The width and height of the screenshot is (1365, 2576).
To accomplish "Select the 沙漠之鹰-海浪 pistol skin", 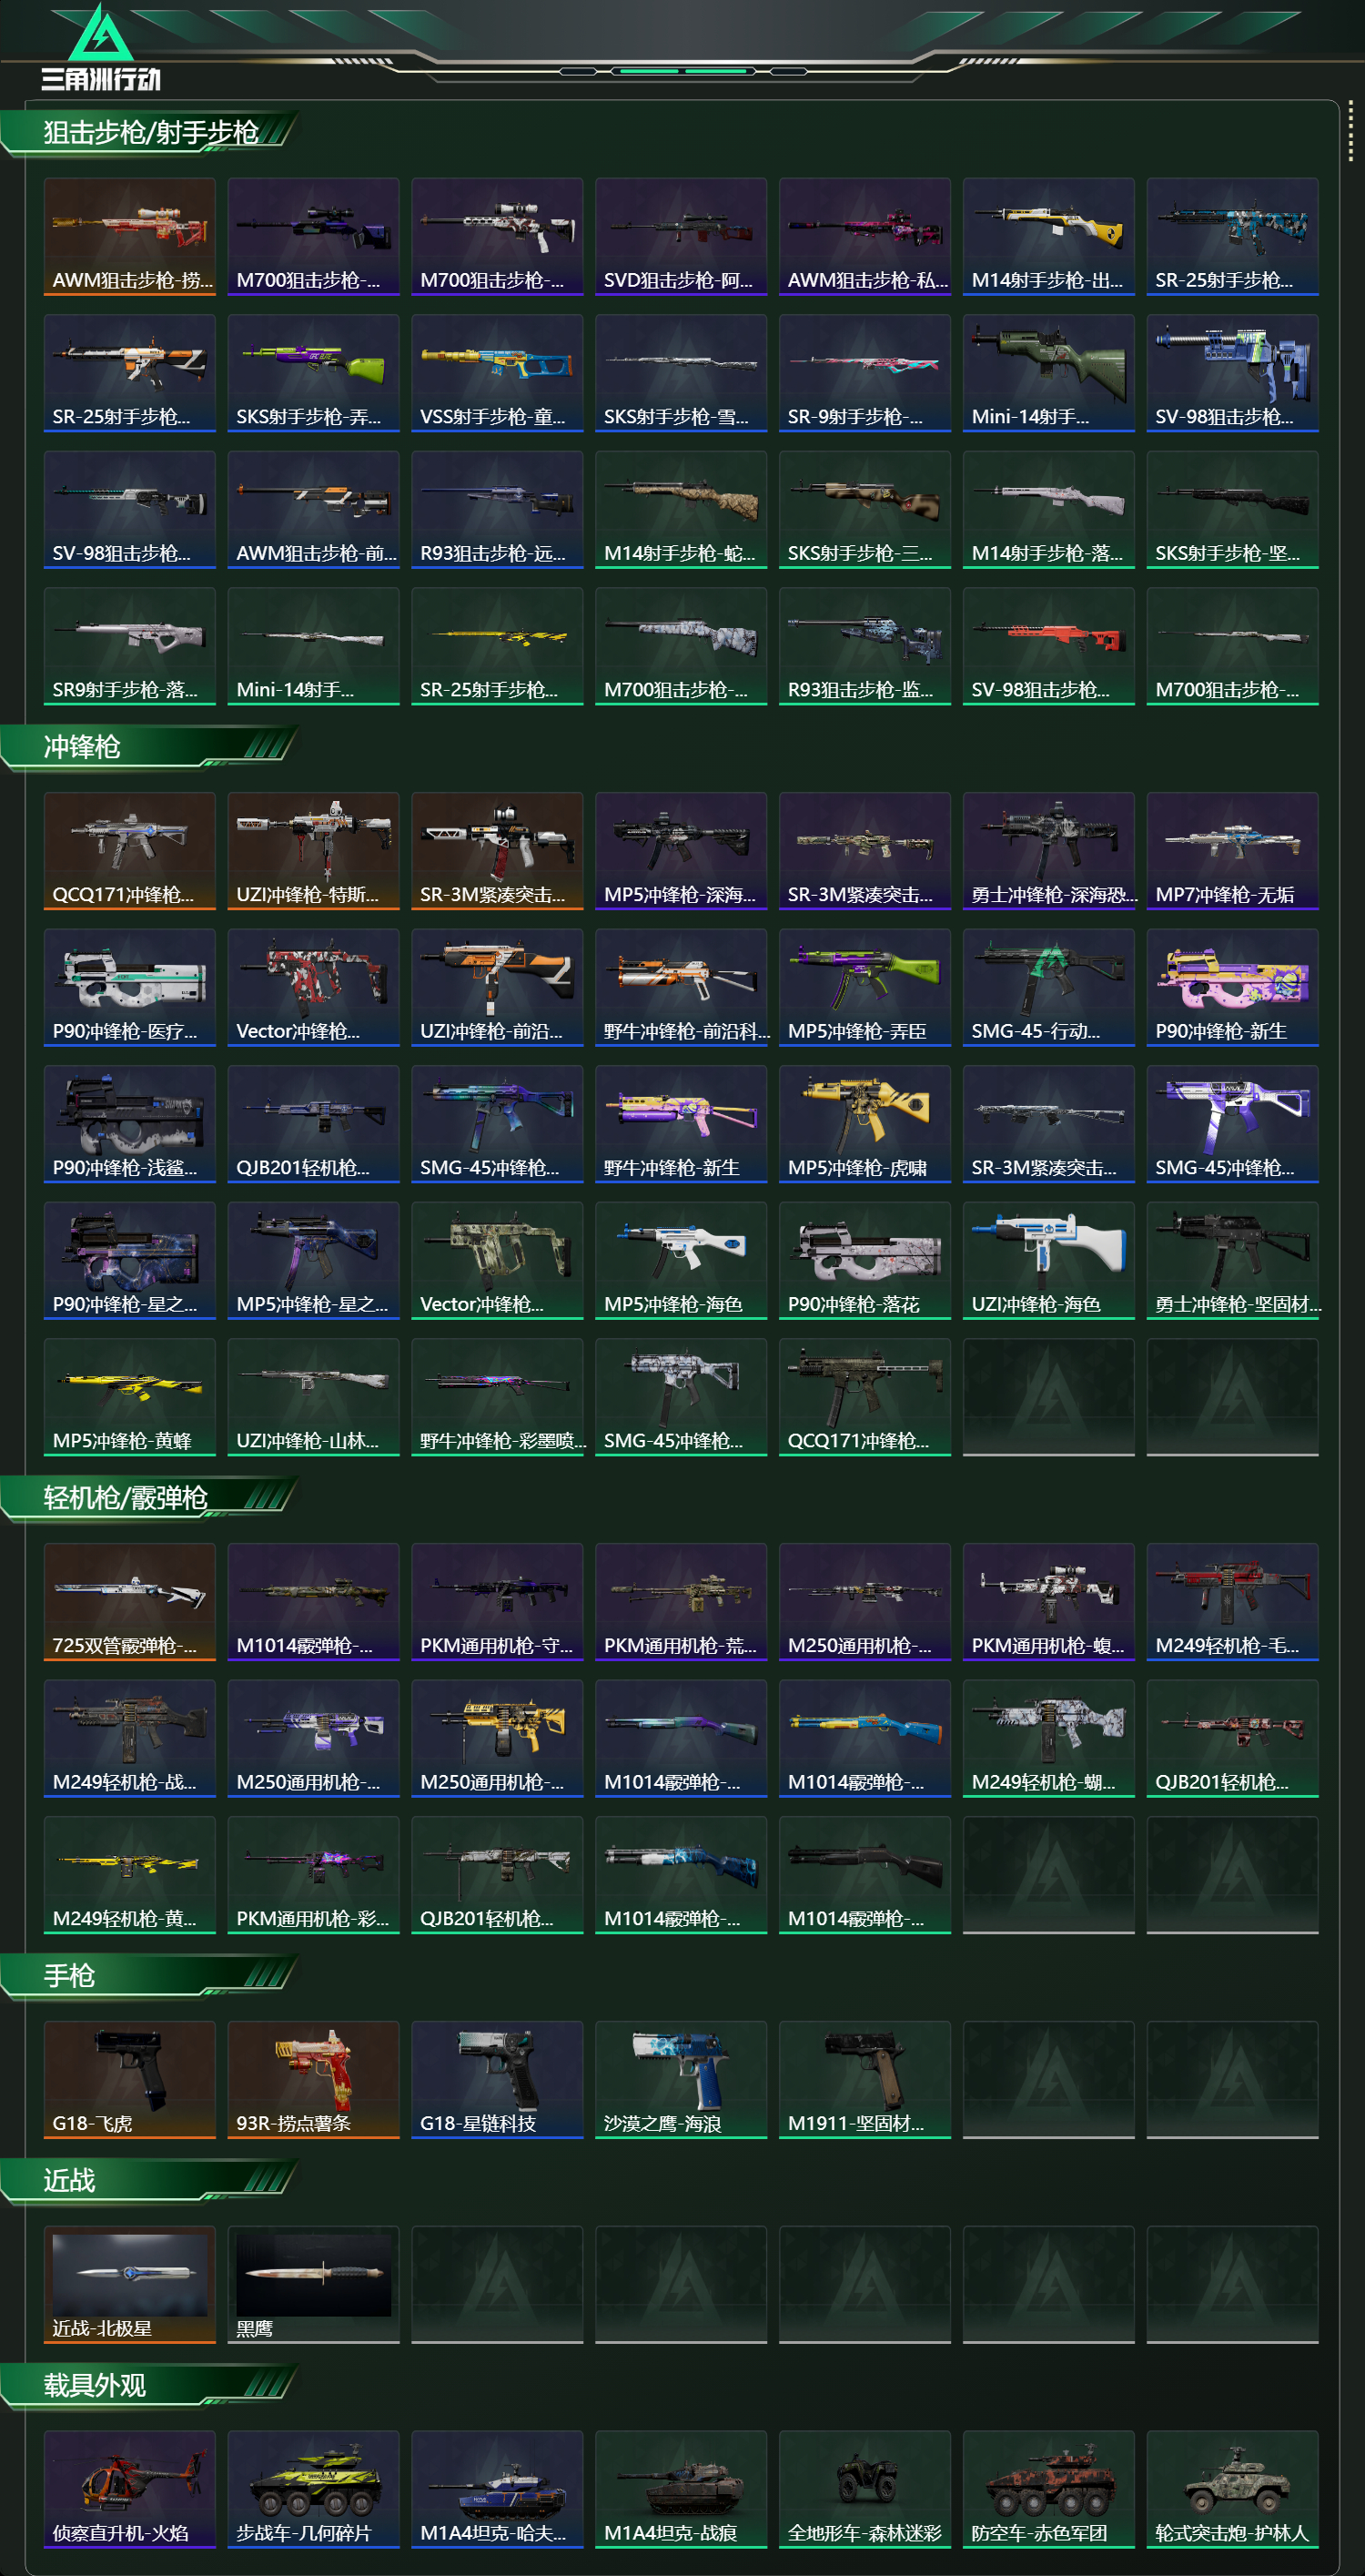I will click(681, 2080).
